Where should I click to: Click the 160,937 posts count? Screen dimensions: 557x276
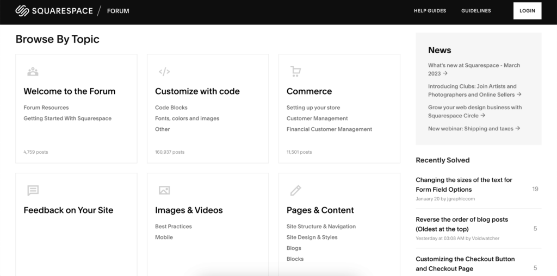tap(170, 152)
